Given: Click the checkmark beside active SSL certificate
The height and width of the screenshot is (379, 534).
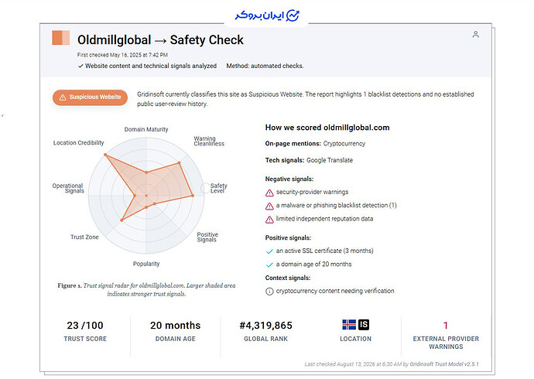Looking at the screenshot, I should [x=269, y=251].
